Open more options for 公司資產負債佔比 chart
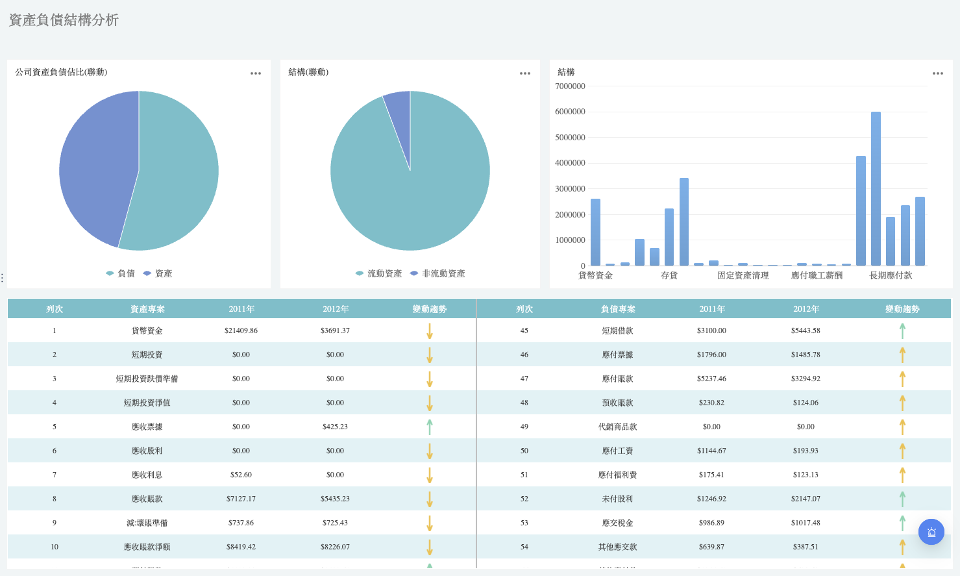This screenshot has width=960, height=576. (x=256, y=73)
